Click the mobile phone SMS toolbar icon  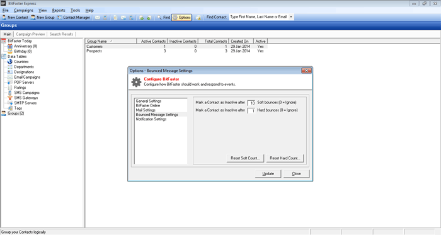pyautogui.click(x=105, y=18)
